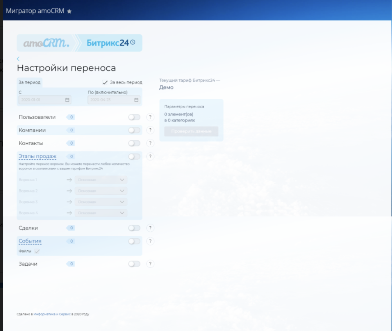This screenshot has width=392, height=331.
Task: Enable the Сделки transfer switch
Action: (134, 228)
